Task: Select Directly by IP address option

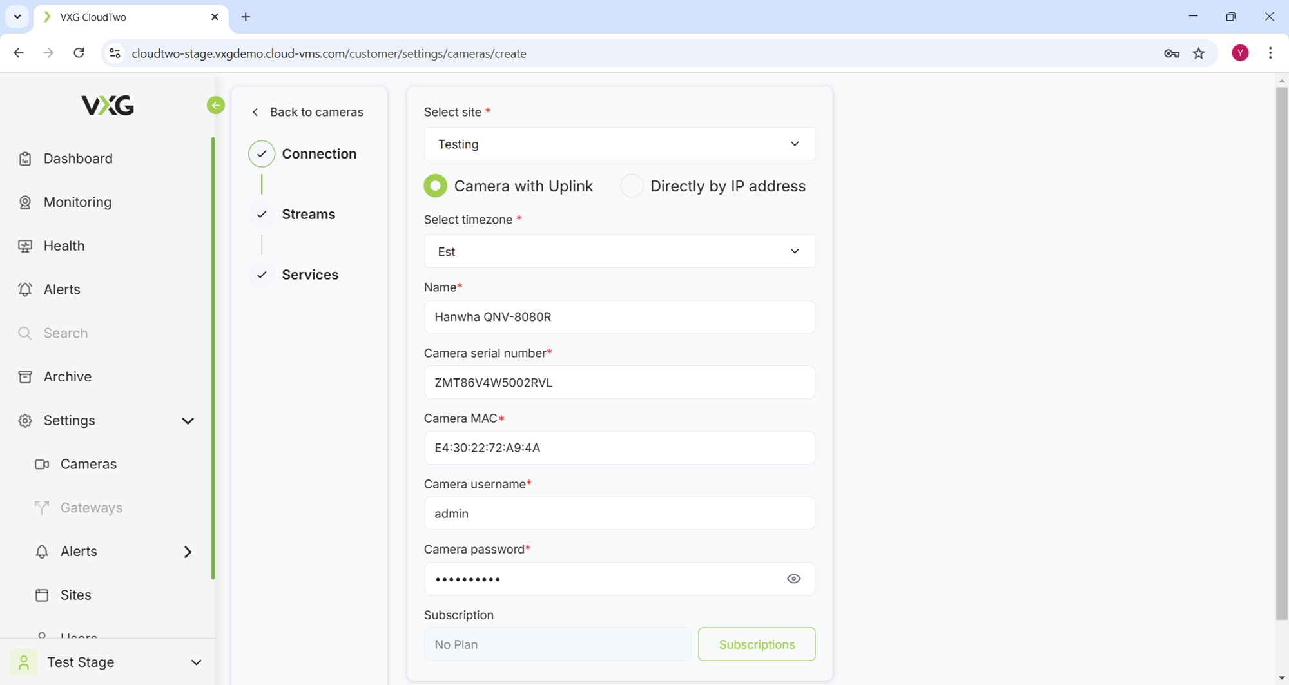Action: pos(632,186)
